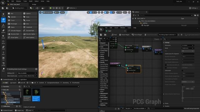Click the green Play in editor button
The width and height of the screenshot is (200, 112).
coord(51,8)
